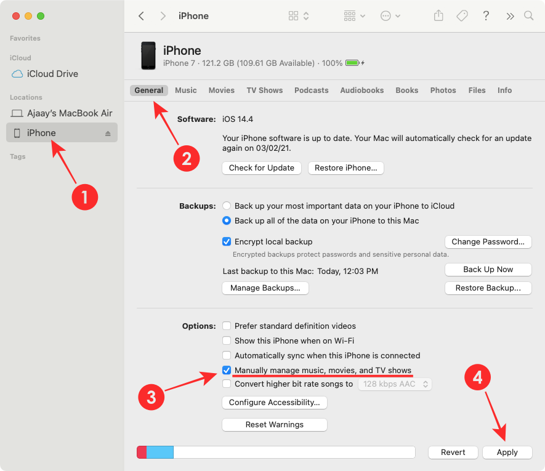This screenshot has height=471, width=545.
Task: Click the Share icon in toolbar
Action: pos(438,16)
